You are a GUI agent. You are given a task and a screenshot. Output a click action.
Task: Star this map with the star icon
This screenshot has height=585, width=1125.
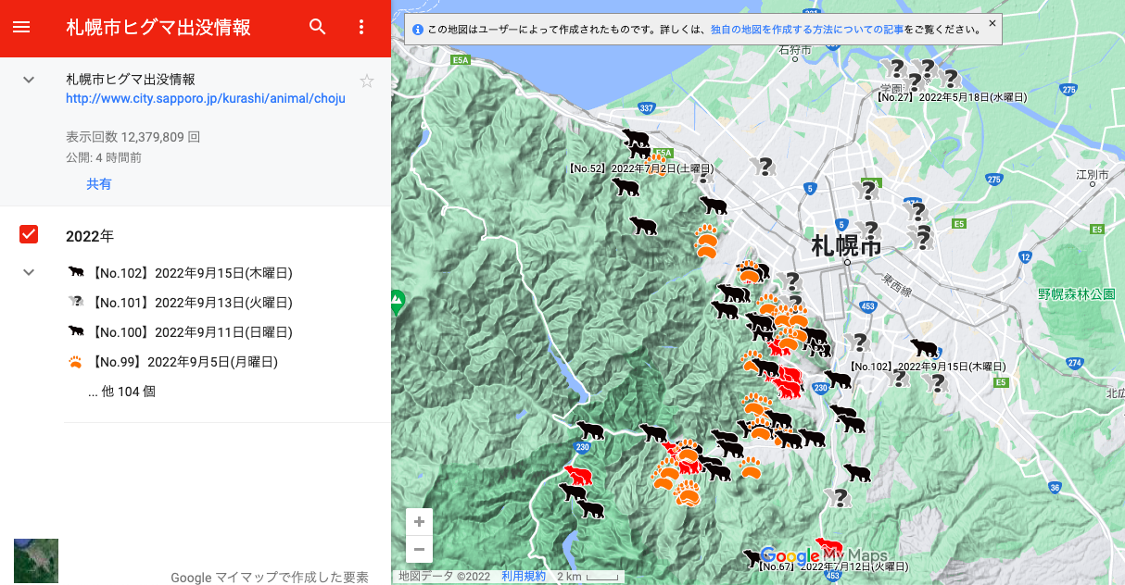367,81
